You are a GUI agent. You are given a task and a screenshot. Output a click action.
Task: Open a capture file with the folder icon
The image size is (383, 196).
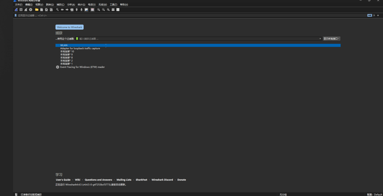pos(37,10)
